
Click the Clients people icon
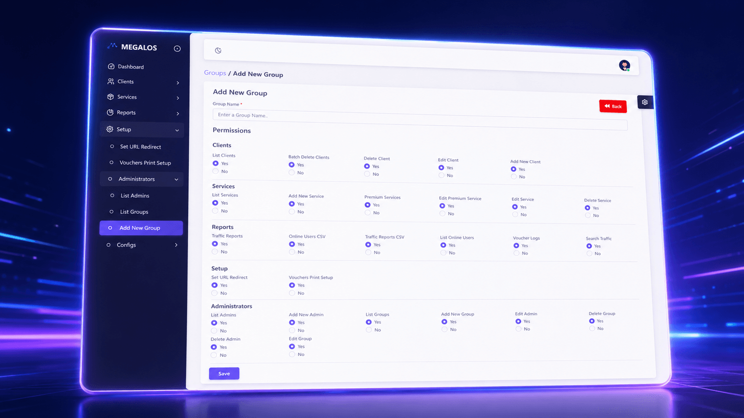point(111,81)
